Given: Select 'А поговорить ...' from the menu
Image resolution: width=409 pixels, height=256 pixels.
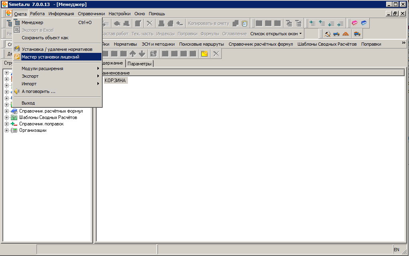Looking at the screenshot, I should pyautogui.click(x=57, y=91).
